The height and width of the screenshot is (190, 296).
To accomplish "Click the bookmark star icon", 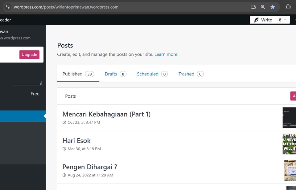I will click(x=273, y=7).
